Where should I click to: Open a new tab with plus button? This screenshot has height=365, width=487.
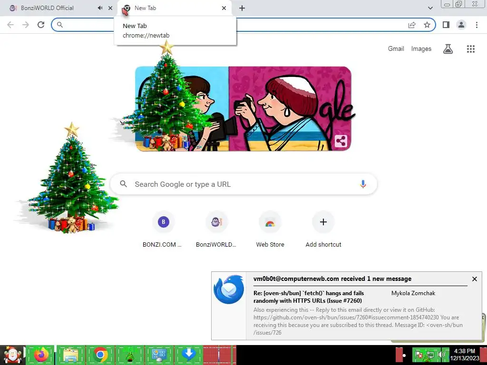[242, 8]
